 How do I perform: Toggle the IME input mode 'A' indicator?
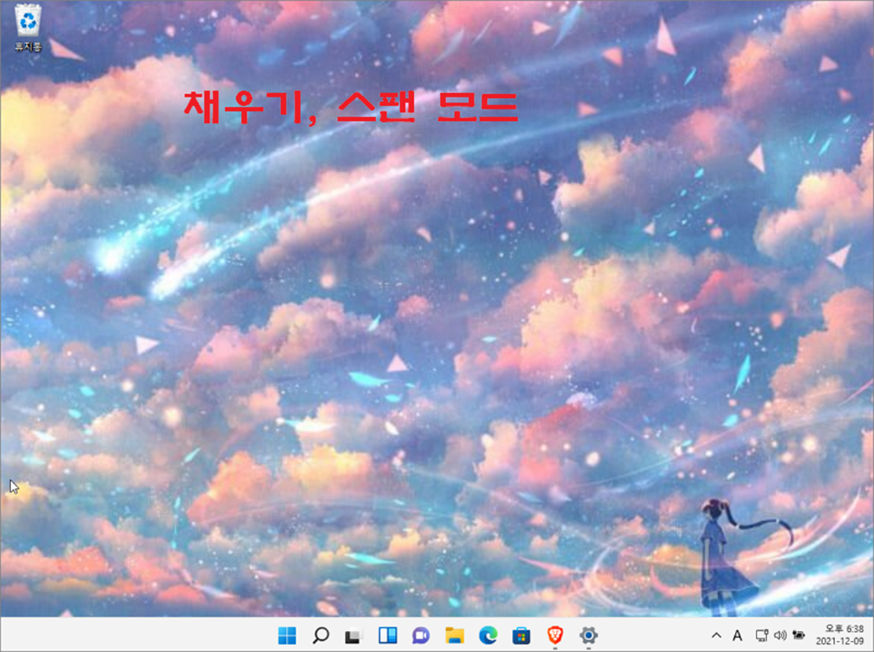737,636
